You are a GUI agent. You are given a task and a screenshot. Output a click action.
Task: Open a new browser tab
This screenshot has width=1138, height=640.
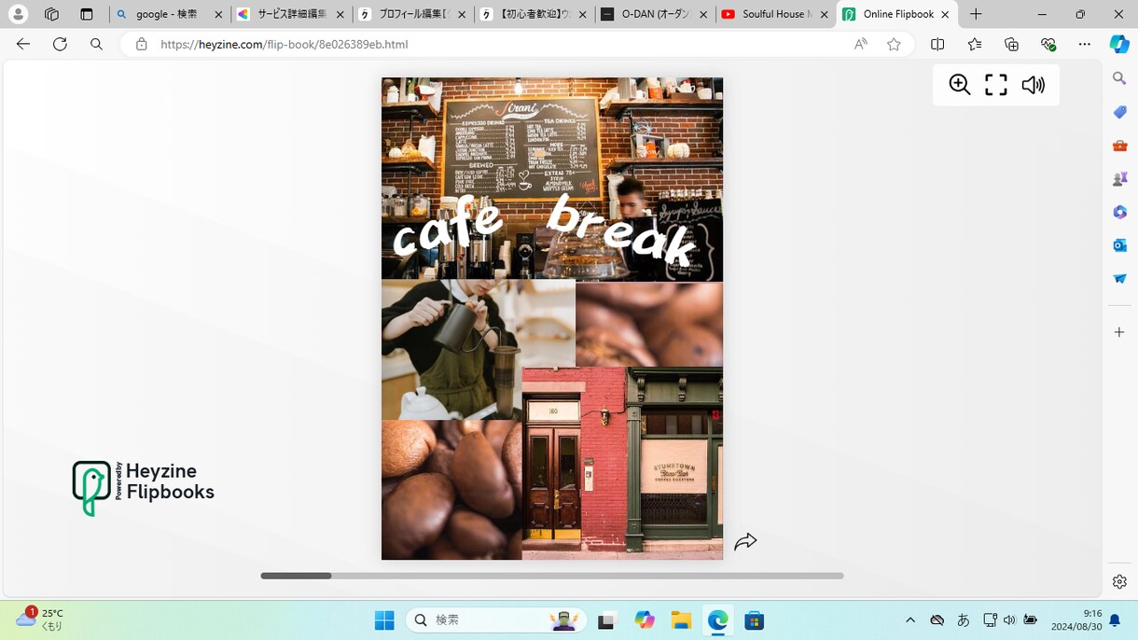(976, 14)
